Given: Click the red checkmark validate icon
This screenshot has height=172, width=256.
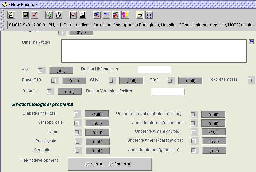Looking at the screenshot, I should click(34, 15).
